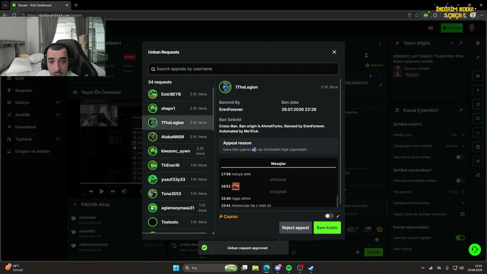This screenshot has height=274, width=487.
Task: Open the Takipçilere özel sohbet chevron
Action: tap(463, 146)
